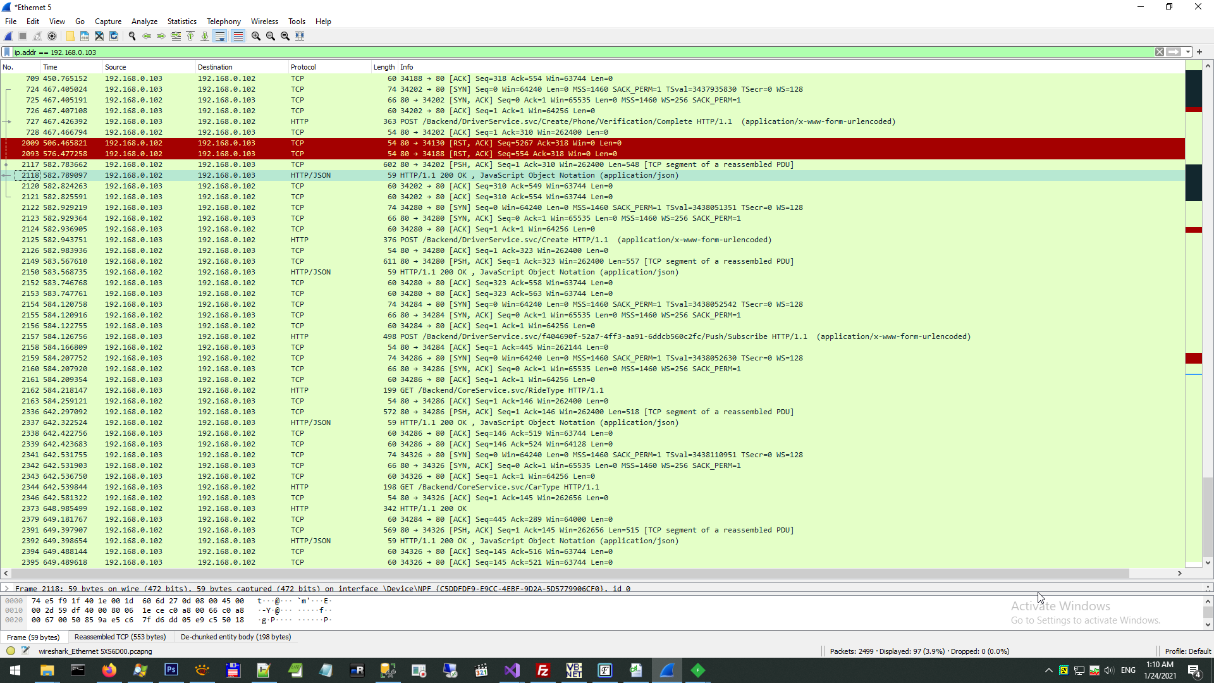This screenshot has height=683, width=1214.
Task: Click the zoom in icon
Action: click(256, 36)
